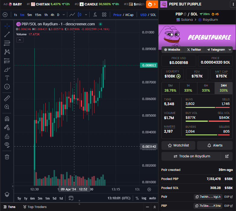Hide all drawings with eye icon

[7, 145]
